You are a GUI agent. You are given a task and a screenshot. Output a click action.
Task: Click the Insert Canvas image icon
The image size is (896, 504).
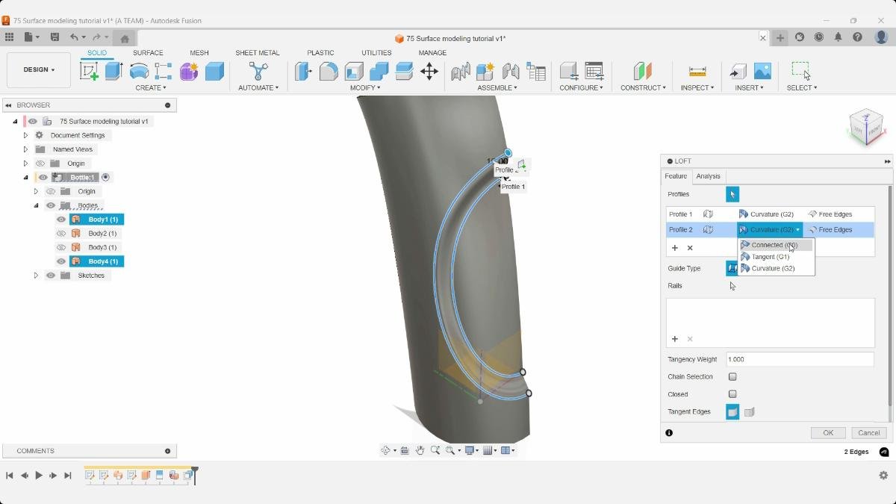tap(762, 71)
